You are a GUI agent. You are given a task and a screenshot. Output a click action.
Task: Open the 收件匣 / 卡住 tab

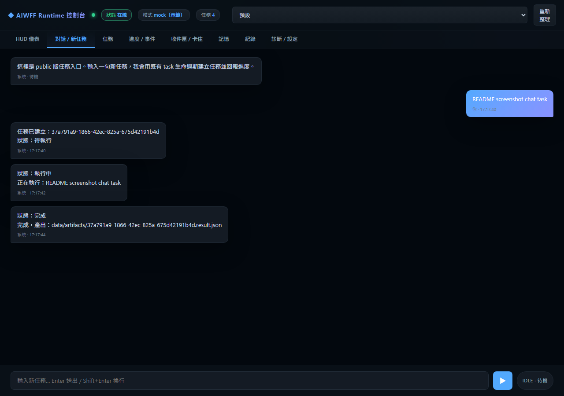187,39
